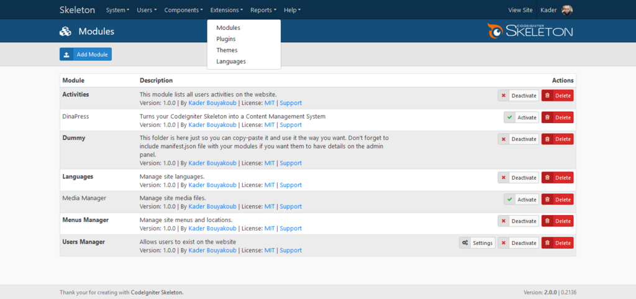Deactivate the Activities module
Screen dimensions: 636x299
[519, 96]
